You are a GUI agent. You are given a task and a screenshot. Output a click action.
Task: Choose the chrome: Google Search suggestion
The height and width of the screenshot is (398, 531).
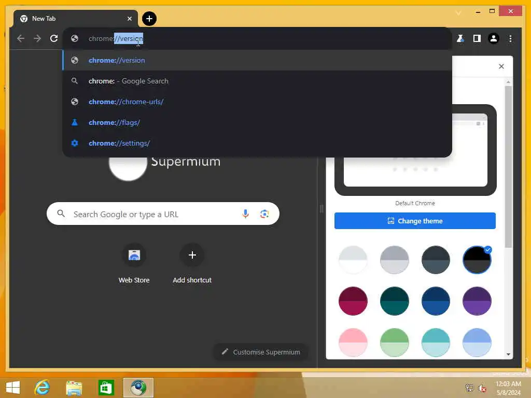pos(257,81)
